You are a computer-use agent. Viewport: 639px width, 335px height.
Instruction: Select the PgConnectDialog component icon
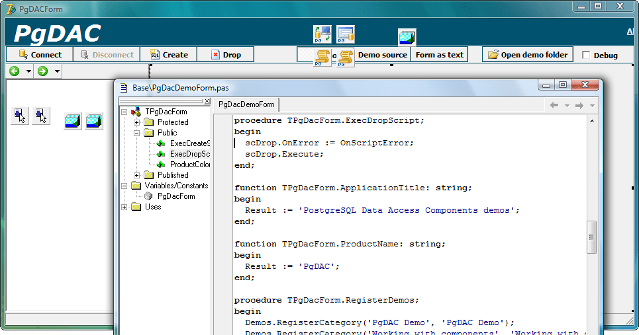[345, 34]
